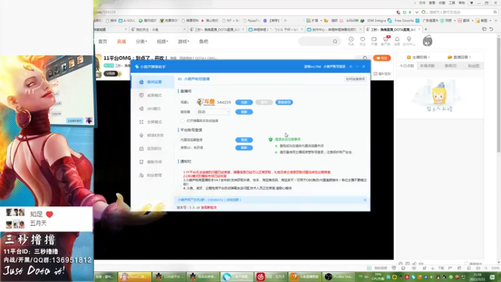Switch to 桌面模式 in the helper sidebar
This screenshot has width=501, height=282.
[x=152, y=95]
